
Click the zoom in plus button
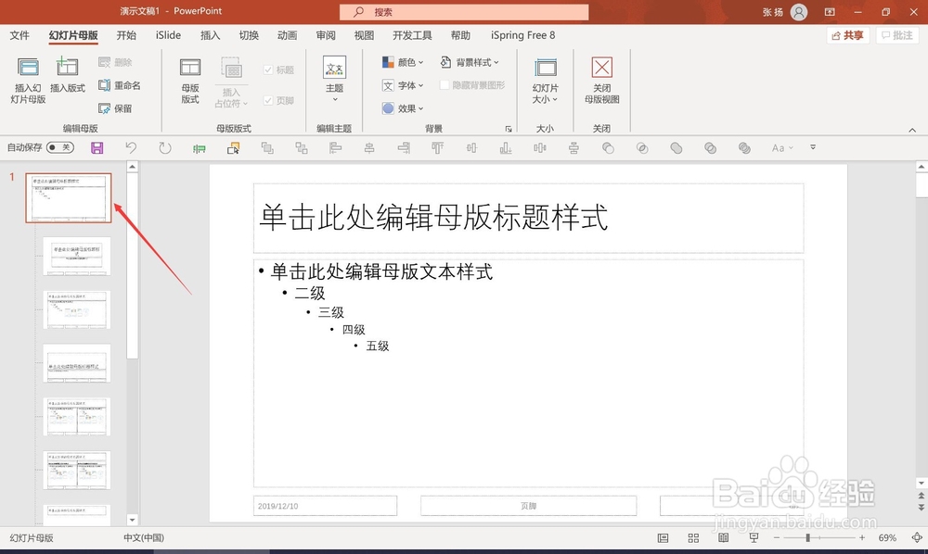[x=862, y=537]
